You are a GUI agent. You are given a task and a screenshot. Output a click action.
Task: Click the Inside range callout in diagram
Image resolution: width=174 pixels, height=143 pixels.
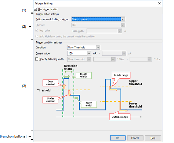[x=121, y=75]
